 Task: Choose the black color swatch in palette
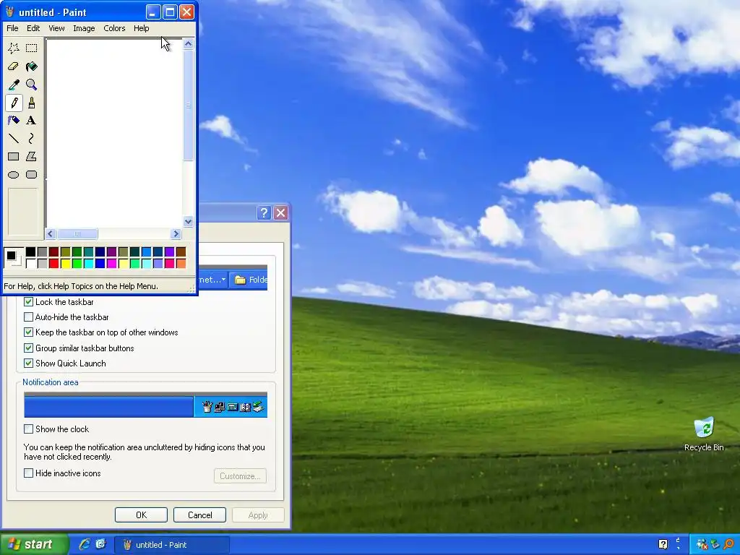pos(30,251)
